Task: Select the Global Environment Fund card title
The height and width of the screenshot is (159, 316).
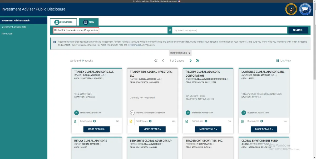Action: click(260, 141)
